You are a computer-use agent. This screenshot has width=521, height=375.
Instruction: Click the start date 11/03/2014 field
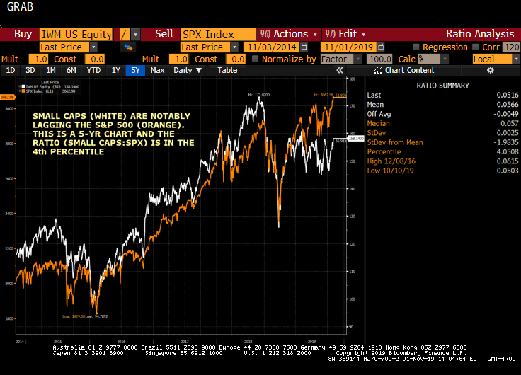coord(271,47)
